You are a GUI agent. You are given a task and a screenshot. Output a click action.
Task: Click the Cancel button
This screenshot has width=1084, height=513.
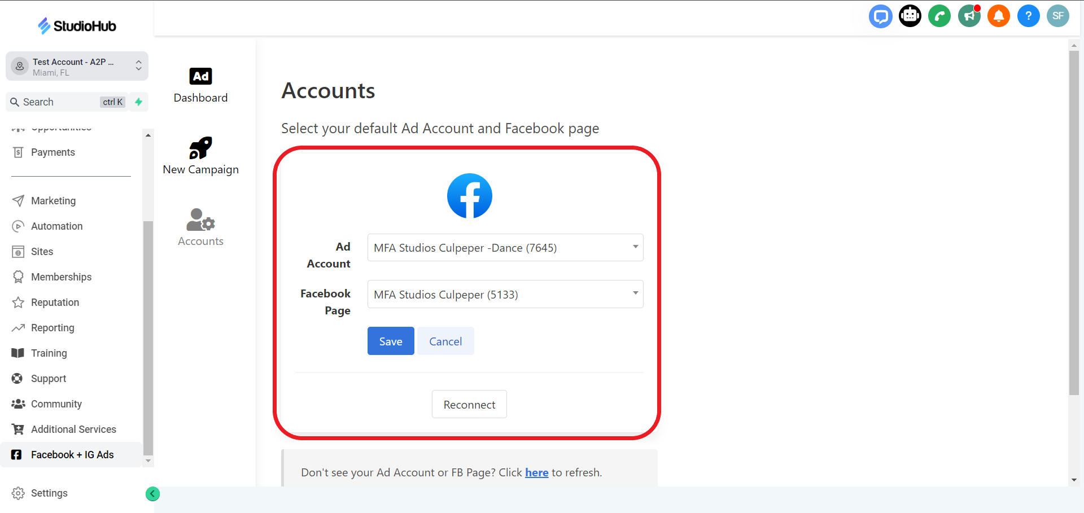tap(445, 341)
